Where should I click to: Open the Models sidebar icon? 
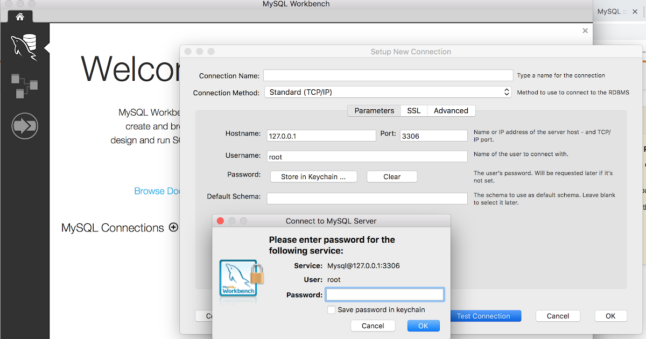click(24, 86)
